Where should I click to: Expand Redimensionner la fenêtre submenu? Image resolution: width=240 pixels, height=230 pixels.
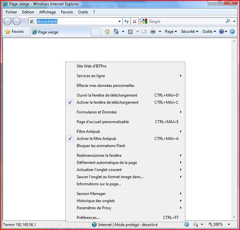coord(126,155)
